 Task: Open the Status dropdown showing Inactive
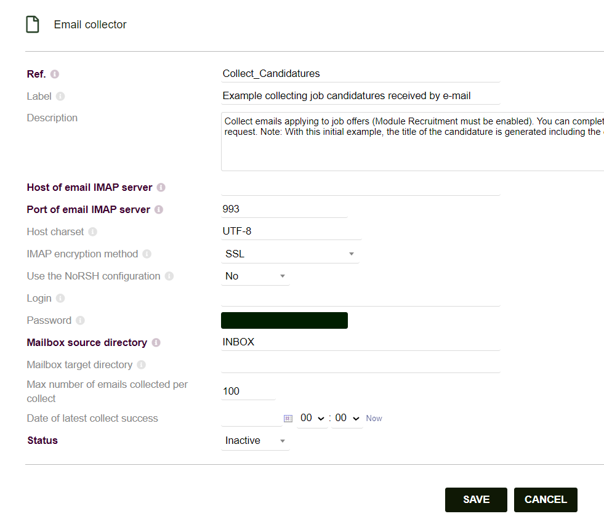point(255,441)
